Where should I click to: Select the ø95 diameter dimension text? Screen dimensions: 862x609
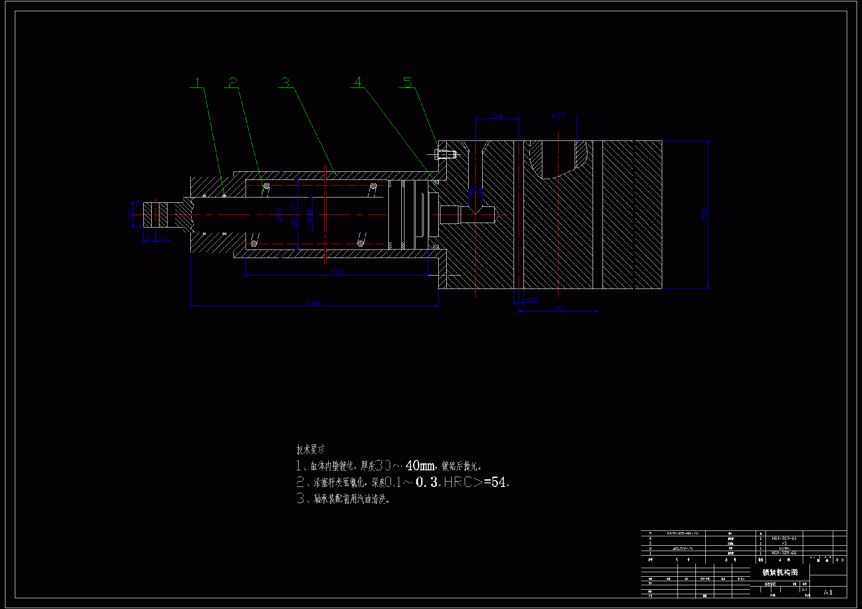[x=280, y=215]
